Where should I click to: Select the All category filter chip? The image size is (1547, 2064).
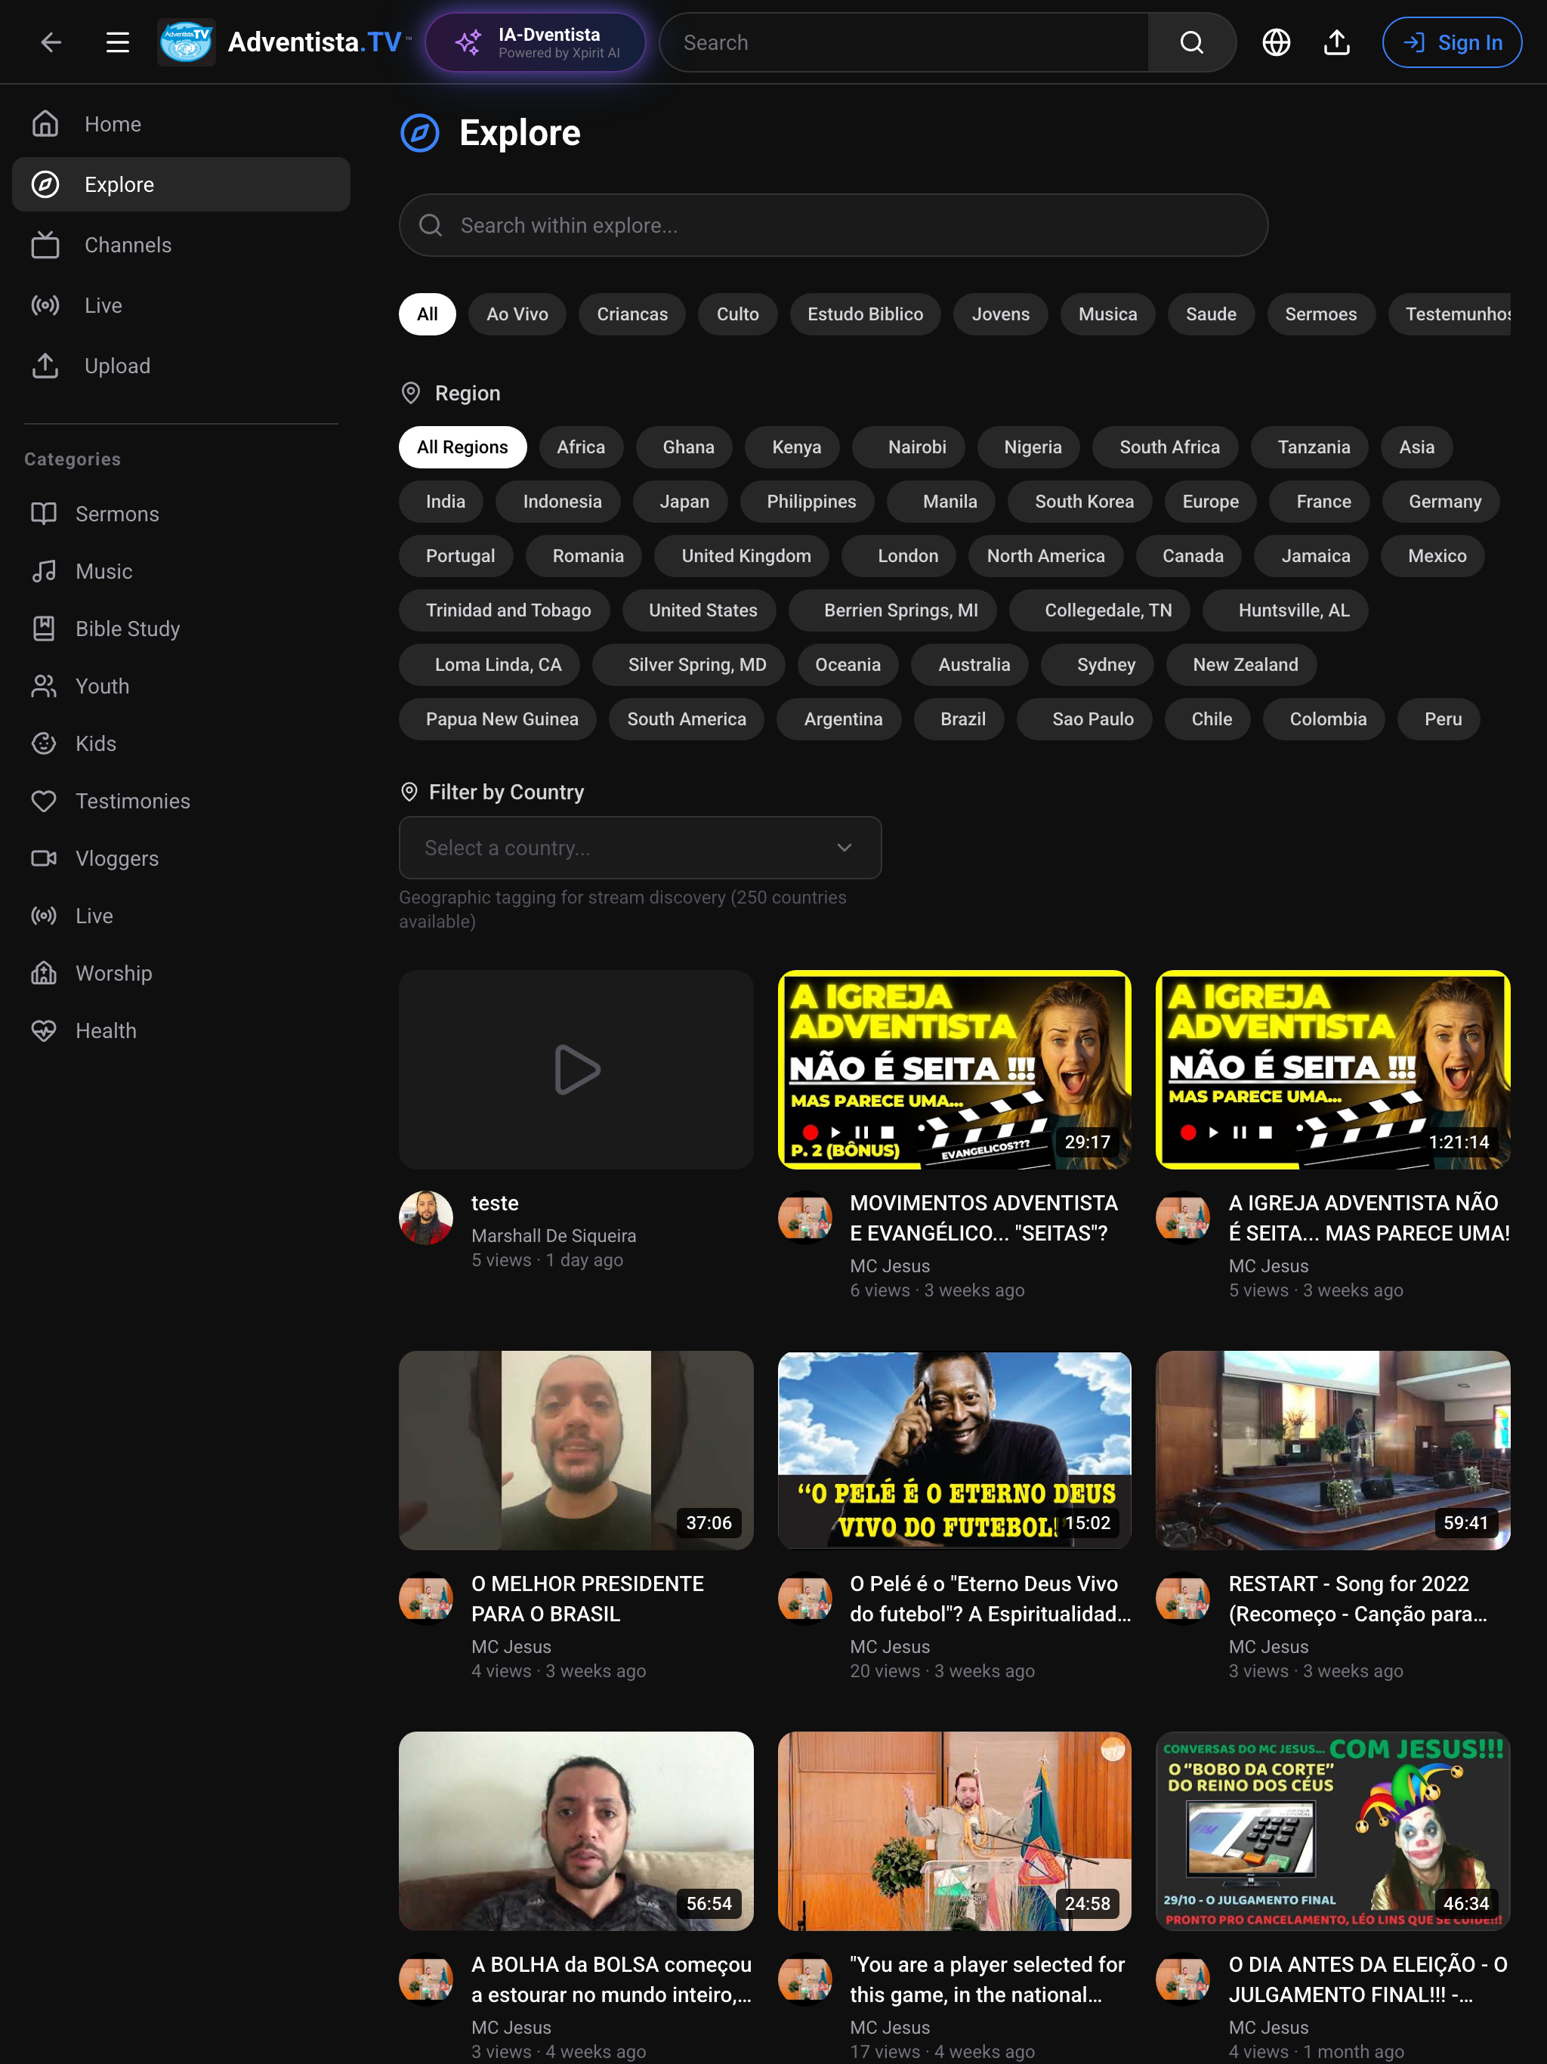coord(428,314)
